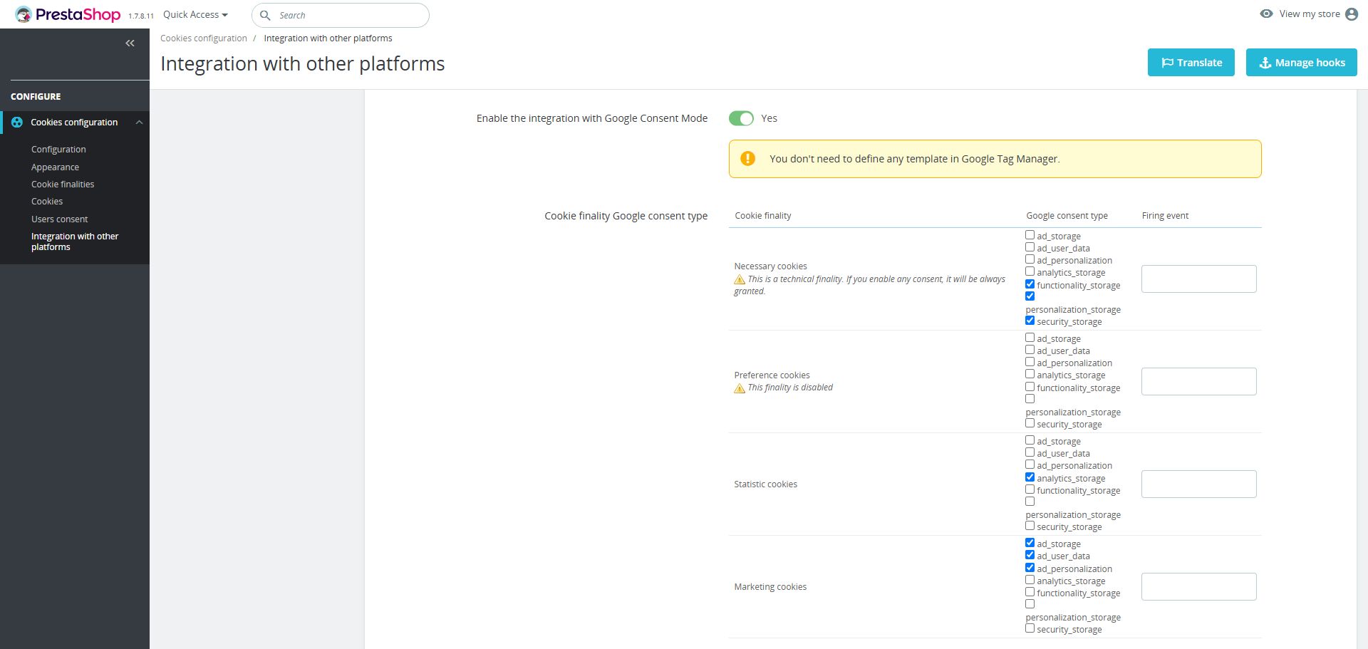This screenshot has height=649, width=1368.
Task: Click the Cookies configuration cookie icon
Action: point(17,123)
